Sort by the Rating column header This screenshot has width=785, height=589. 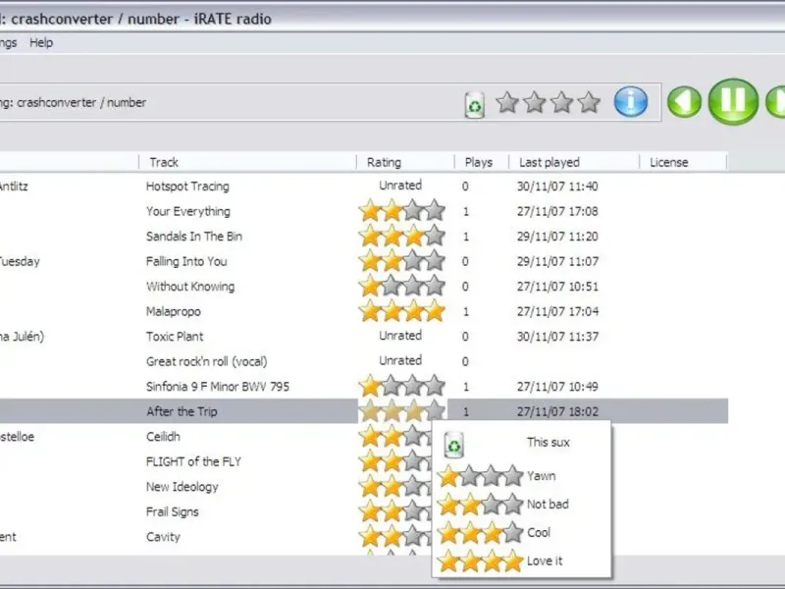(x=405, y=162)
